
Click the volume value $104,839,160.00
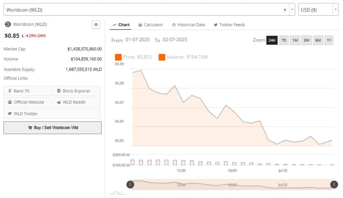(x=86, y=59)
